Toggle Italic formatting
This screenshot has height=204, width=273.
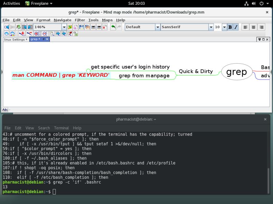235,27
